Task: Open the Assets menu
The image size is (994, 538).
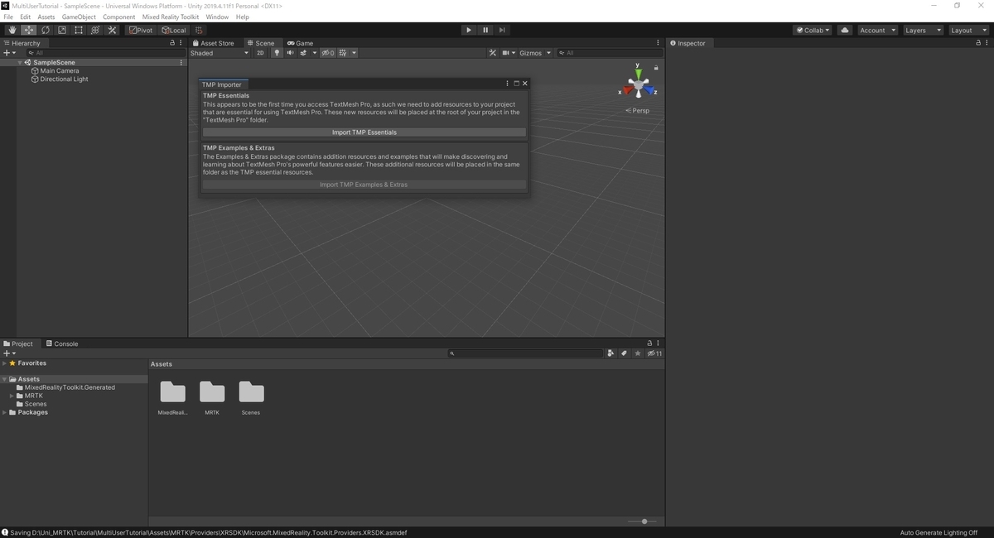Action: (x=46, y=17)
